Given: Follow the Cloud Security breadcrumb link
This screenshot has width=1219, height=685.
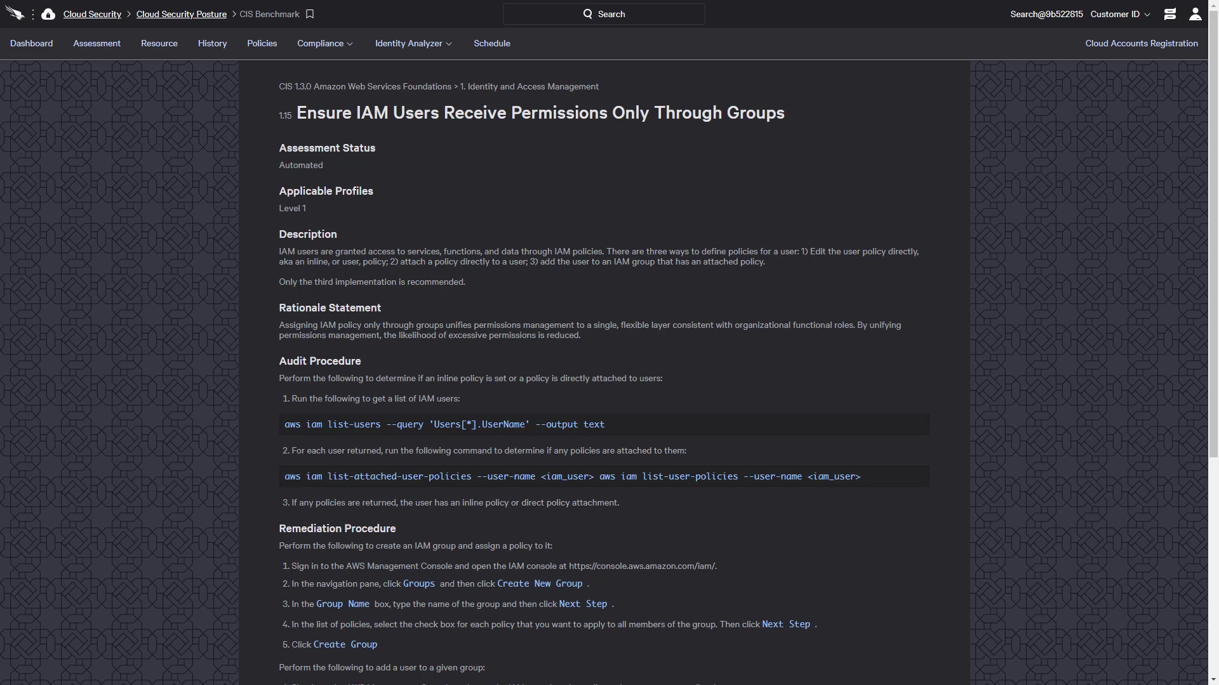Looking at the screenshot, I should click(92, 14).
